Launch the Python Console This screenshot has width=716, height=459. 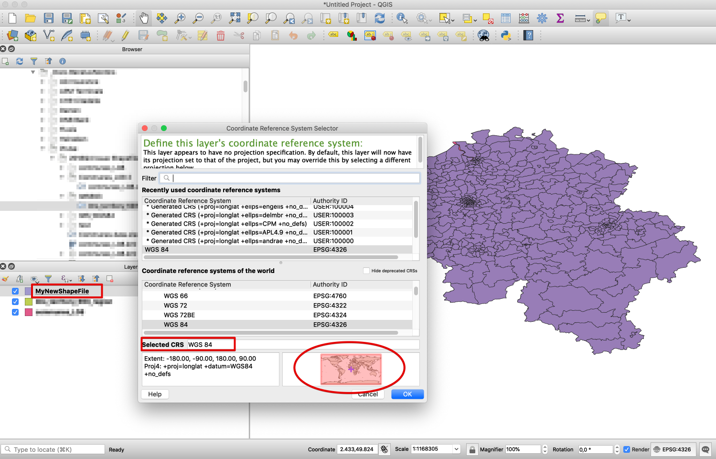click(507, 34)
